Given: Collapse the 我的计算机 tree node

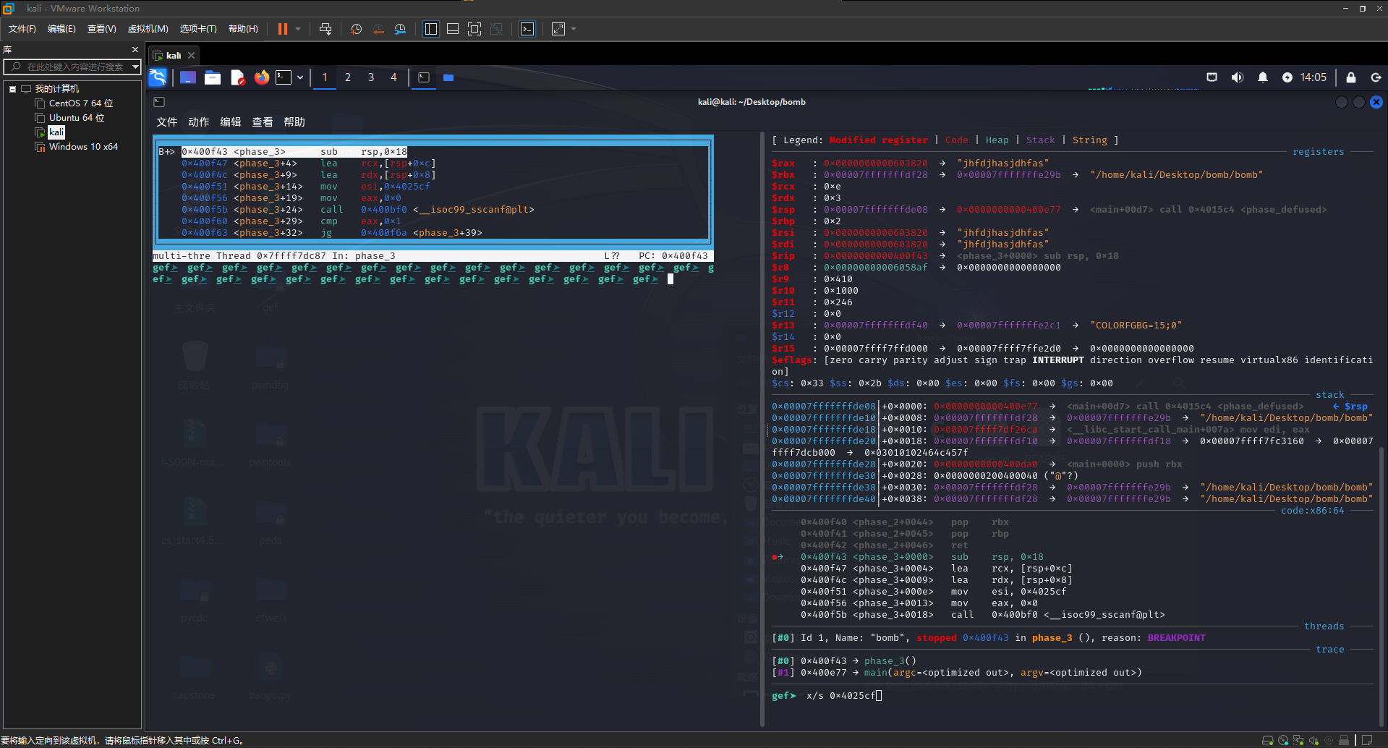Looking at the screenshot, I should point(12,89).
